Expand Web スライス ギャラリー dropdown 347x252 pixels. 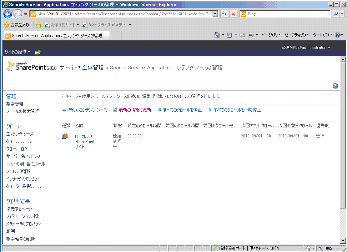pyautogui.click(x=130, y=25)
